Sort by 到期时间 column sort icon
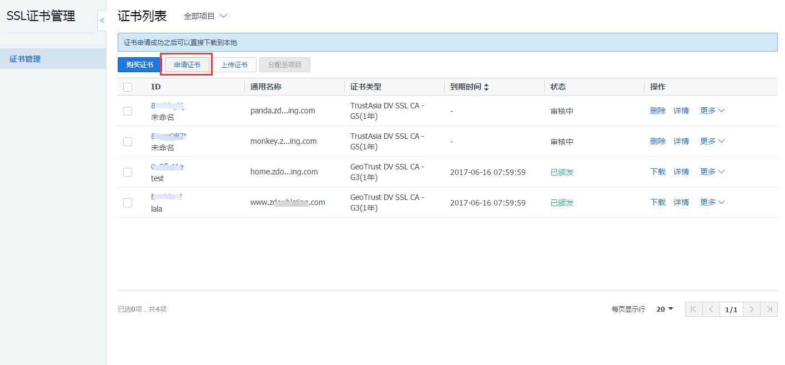 click(486, 87)
